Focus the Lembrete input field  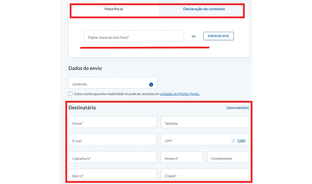tap(113, 83)
